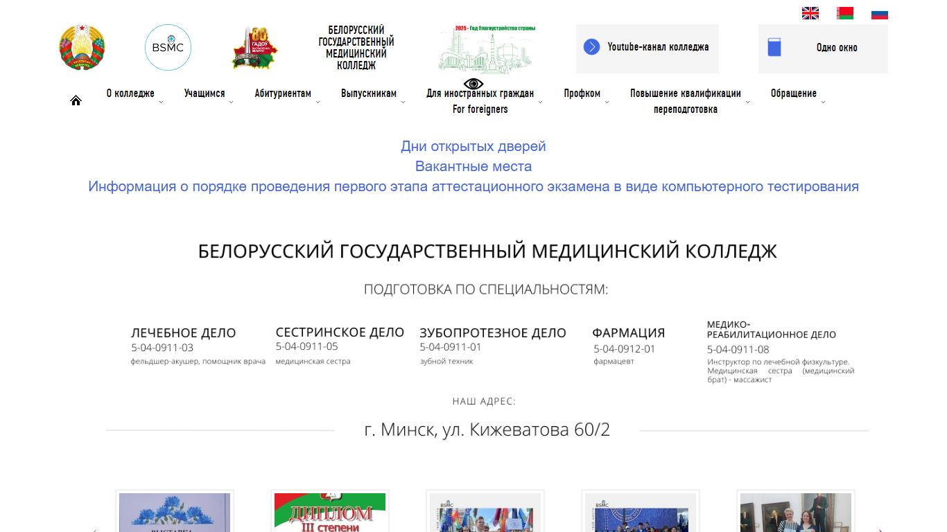
Task: Expand the Профком menu arrow
Action: (607, 102)
